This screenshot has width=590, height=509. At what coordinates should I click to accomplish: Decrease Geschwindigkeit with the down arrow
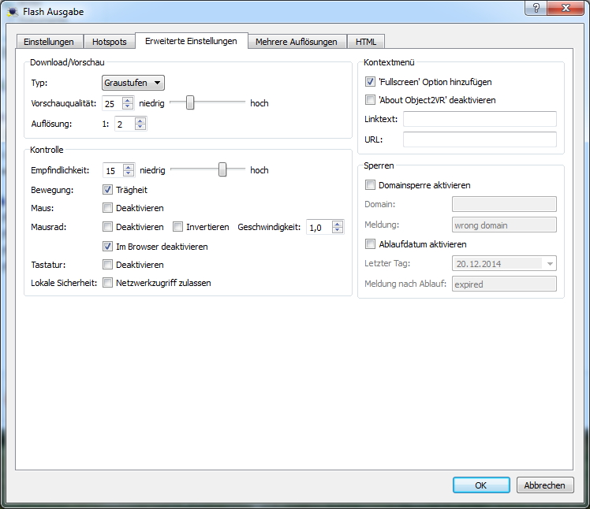pos(338,230)
